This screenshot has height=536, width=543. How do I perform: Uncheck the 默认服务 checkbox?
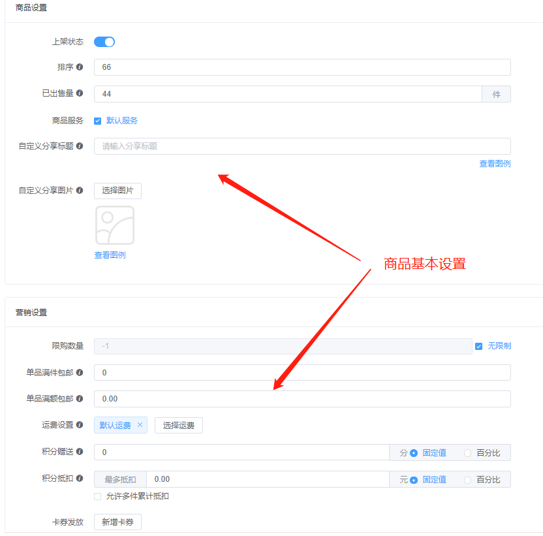98,121
